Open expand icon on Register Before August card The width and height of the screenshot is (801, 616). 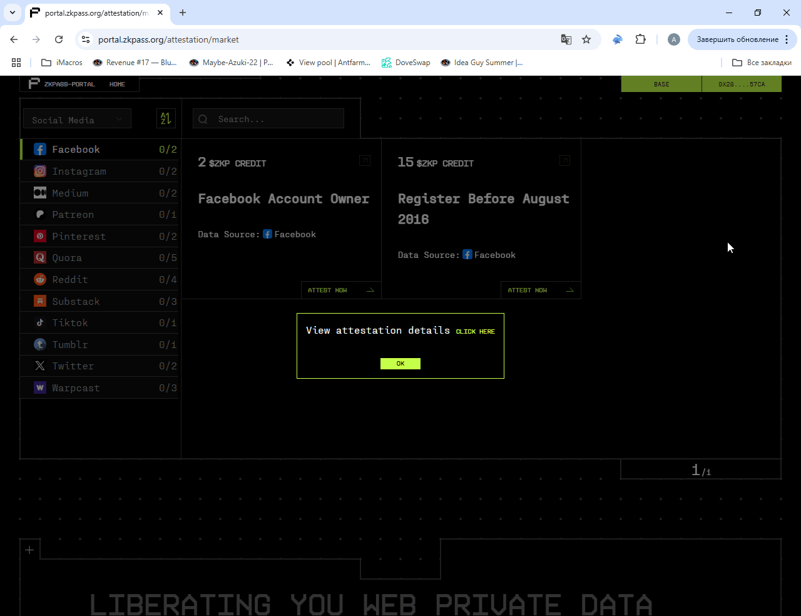pyautogui.click(x=564, y=161)
